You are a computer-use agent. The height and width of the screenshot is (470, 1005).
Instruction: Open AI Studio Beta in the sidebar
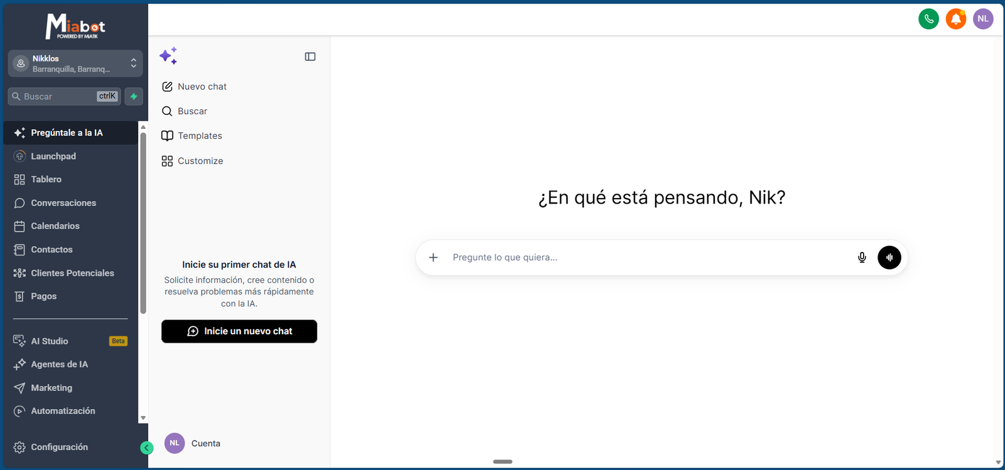click(70, 341)
